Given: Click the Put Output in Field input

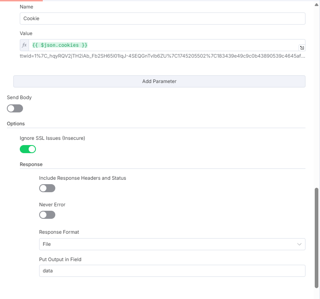Looking at the screenshot, I should pyautogui.click(x=172, y=271).
